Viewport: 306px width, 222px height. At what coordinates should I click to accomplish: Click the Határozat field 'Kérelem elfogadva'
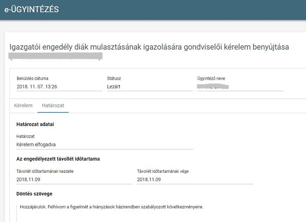pos(104,145)
